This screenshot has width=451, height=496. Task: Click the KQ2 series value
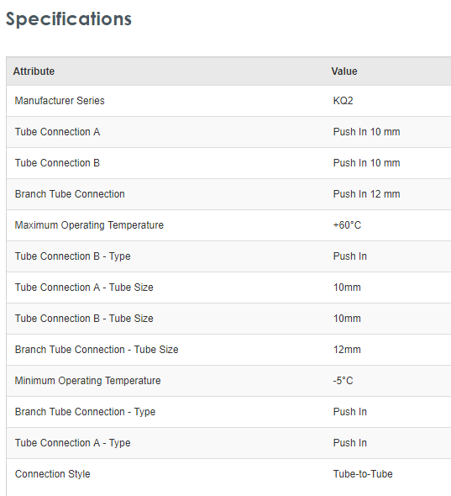click(x=343, y=101)
